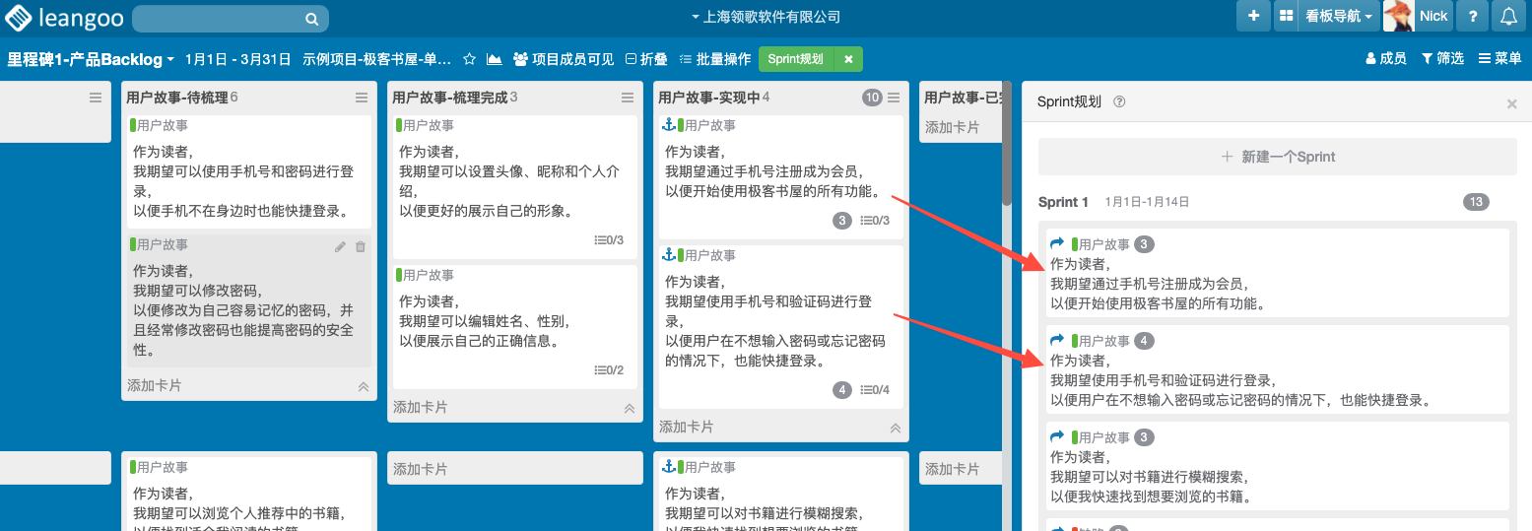This screenshot has width=1532, height=531.
Task: Click the help icon beside Sprint规划 title
Action: coord(1119,102)
